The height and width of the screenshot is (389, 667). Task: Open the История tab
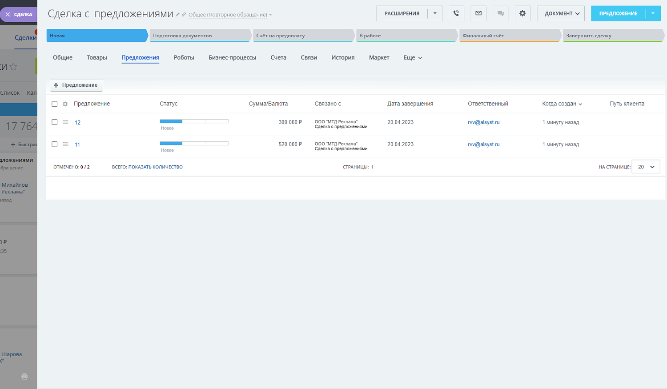coord(343,58)
